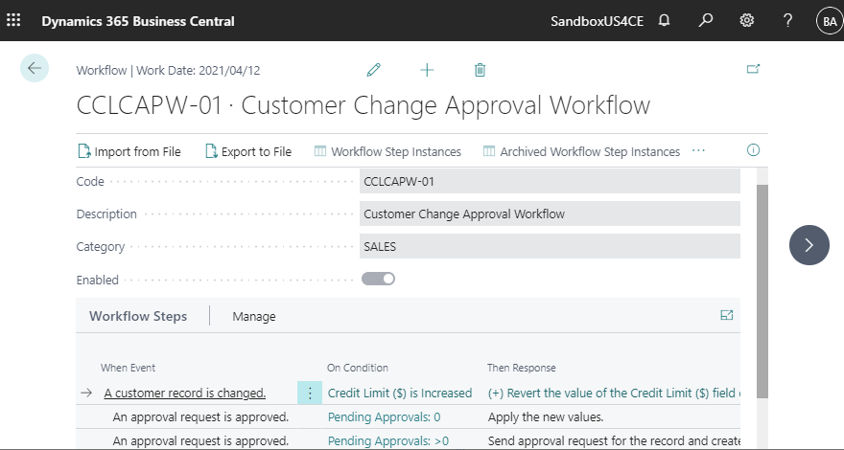Image resolution: width=844 pixels, height=450 pixels.
Task: Click the On Condition column header
Action: pyautogui.click(x=358, y=368)
